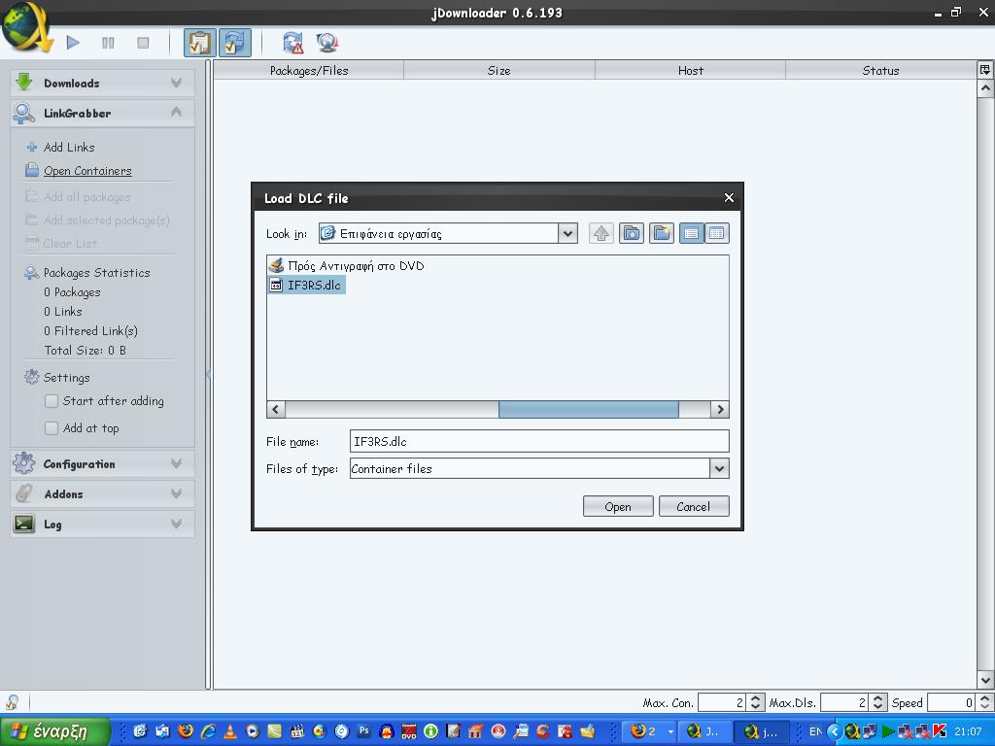The image size is (995, 746).
Task: Click the Max.Dls. spinner arrows
Action: point(877,702)
